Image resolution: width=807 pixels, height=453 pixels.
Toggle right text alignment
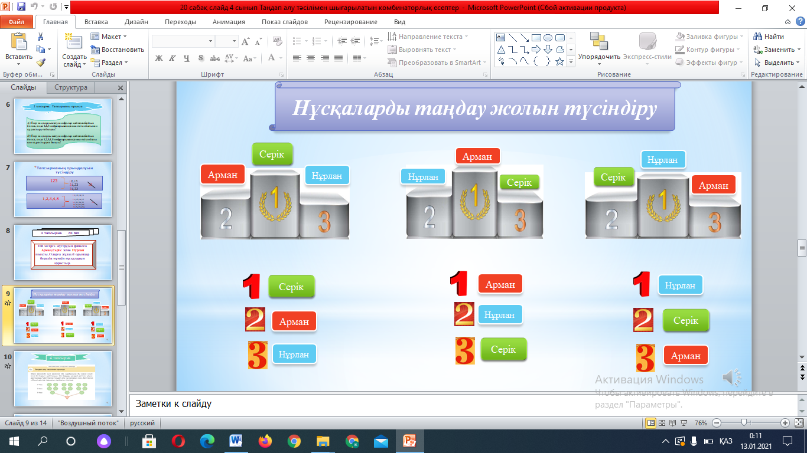[324, 58]
